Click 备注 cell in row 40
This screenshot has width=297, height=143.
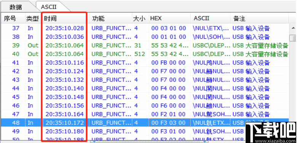point(260,54)
